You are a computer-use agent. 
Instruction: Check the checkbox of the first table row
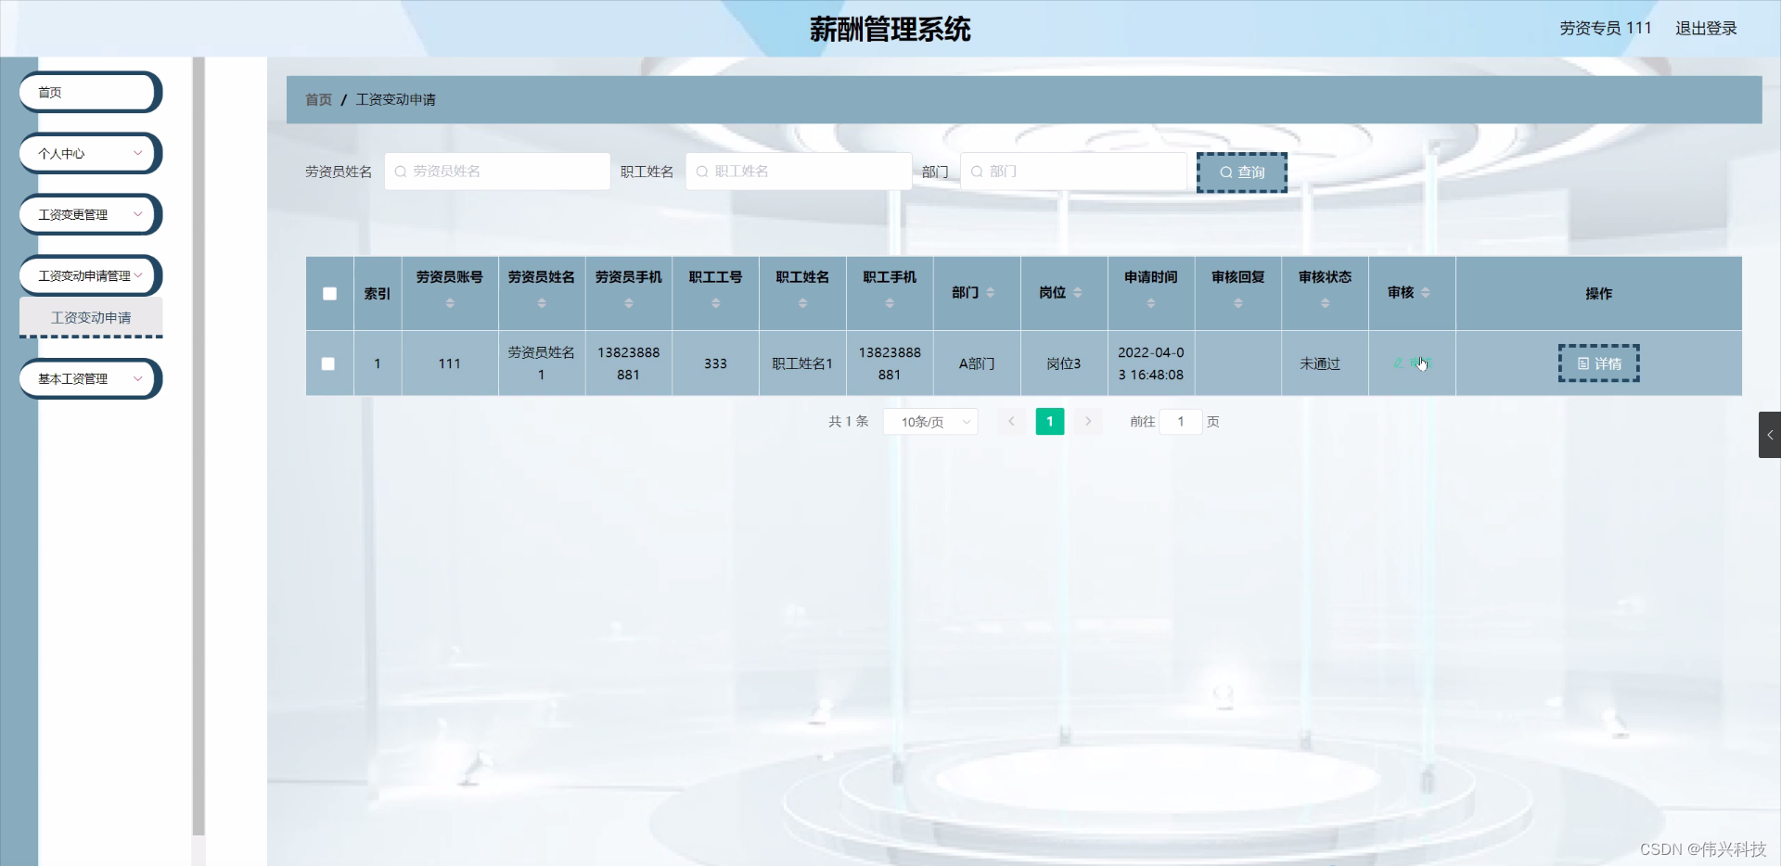[329, 363]
